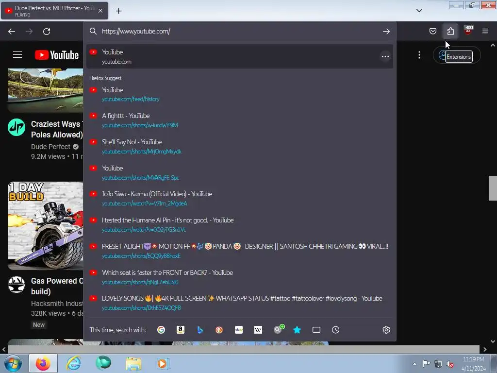Click the Hacksmith Industries channel avatar
Image resolution: width=497 pixels, height=373 pixels.
(x=17, y=284)
